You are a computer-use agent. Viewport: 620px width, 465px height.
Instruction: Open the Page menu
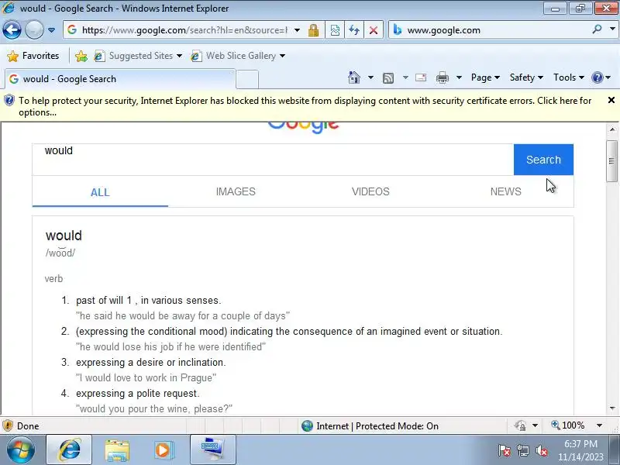[485, 77]
